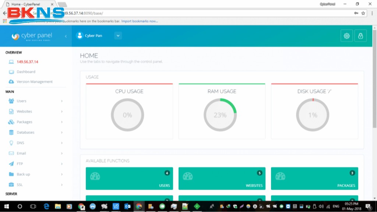Click the Version Management cloud icon

[x=11, y=82]
